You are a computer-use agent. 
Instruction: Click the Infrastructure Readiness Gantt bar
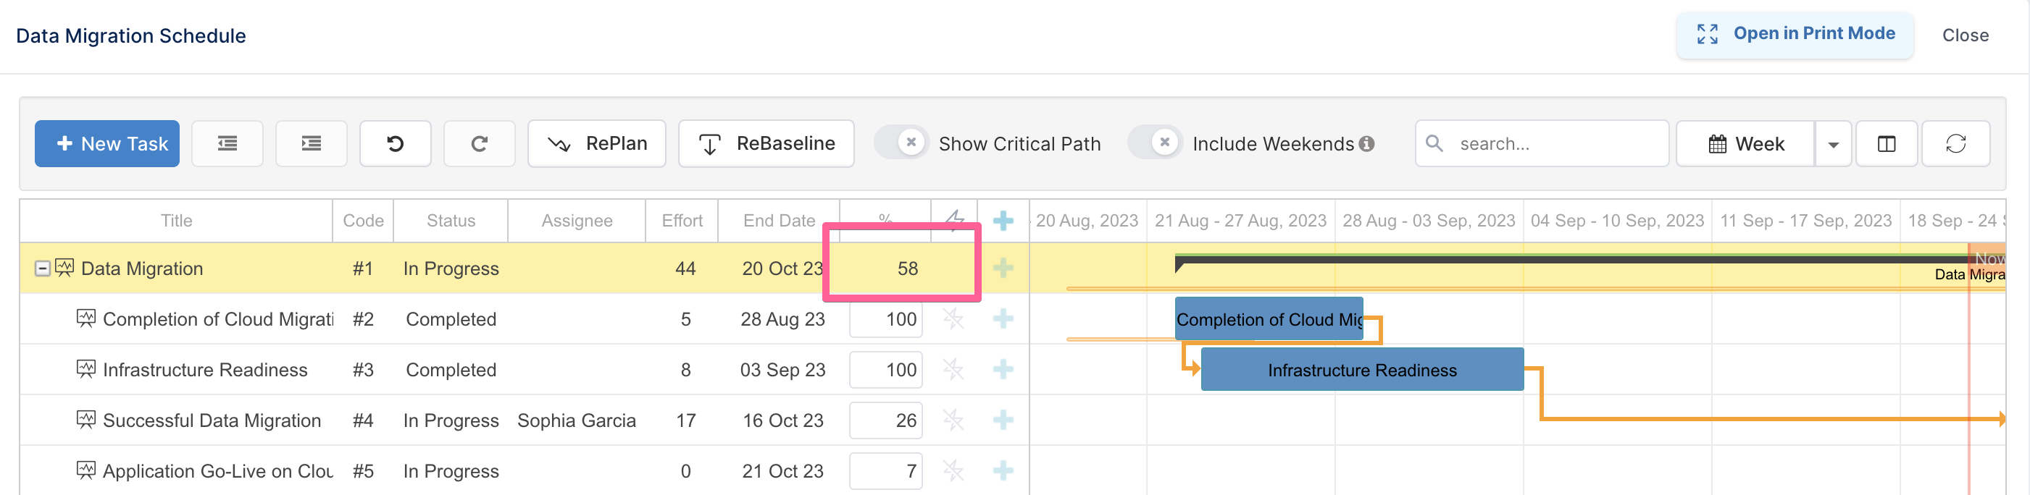coord(1362,370)
